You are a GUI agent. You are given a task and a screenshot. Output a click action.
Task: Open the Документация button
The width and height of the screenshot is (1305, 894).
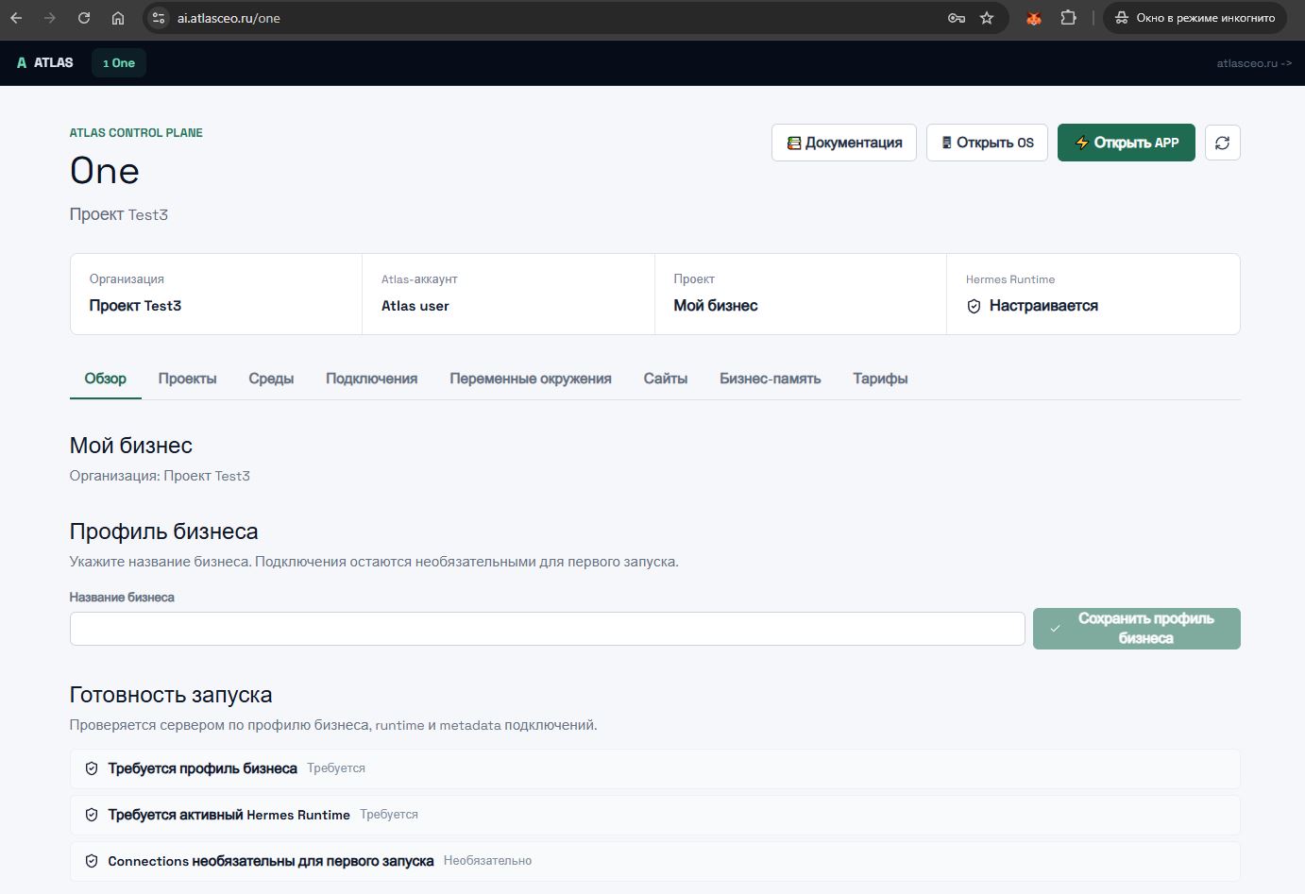844,143
